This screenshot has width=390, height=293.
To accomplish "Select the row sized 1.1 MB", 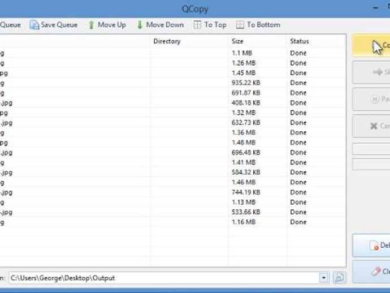I will (x=173, y=53).
